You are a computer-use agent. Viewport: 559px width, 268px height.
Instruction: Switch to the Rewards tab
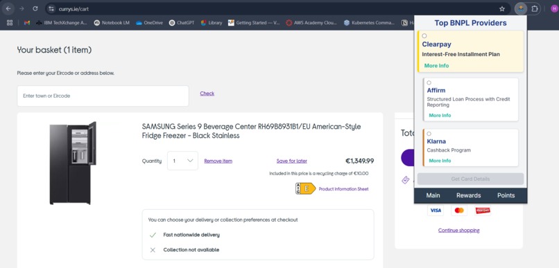click(x=468, y=195)
